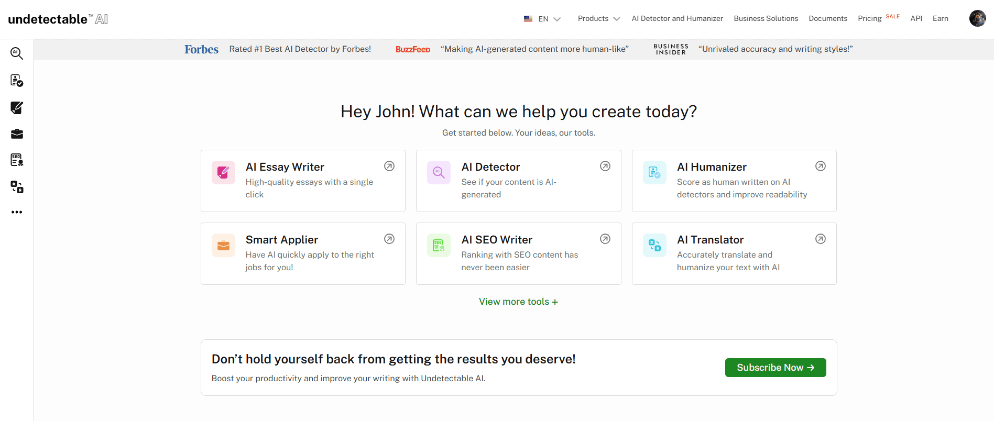Click the orange Smart Applier card icon
This screenshot has width=994, height=421.
pos(223,245)
